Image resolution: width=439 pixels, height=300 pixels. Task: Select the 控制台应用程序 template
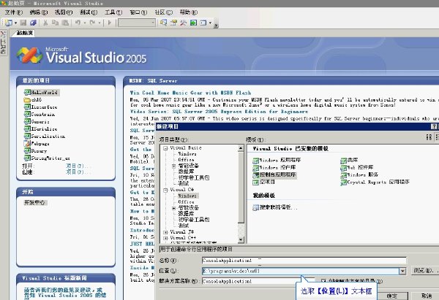[274, 175]
